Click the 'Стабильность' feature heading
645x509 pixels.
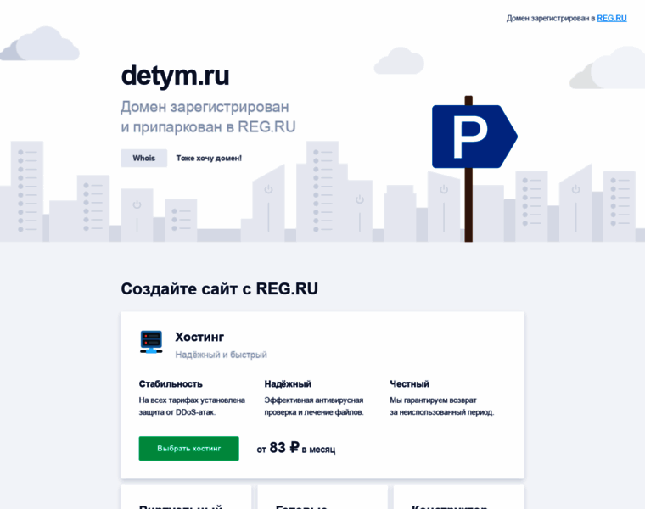point(171,384)
